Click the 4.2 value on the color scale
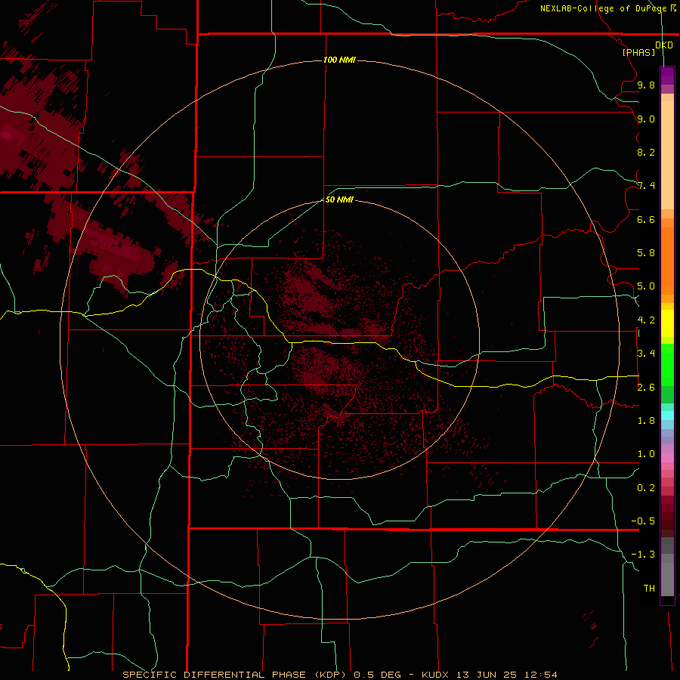 point(646,320)
